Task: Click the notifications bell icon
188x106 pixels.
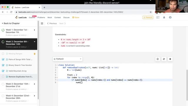Action: click(164, 17)
